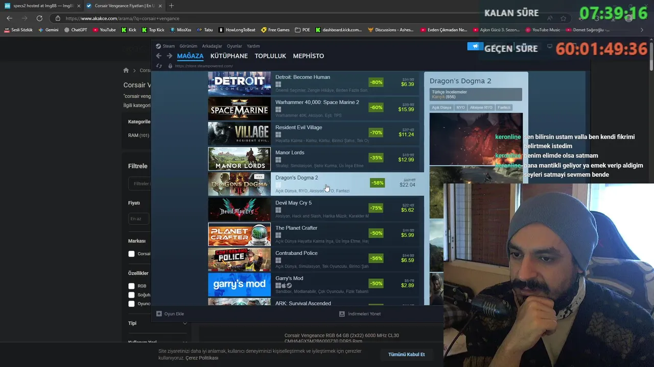Open the Manor Lords listing
654x367 pixels.
click(313, 159)
